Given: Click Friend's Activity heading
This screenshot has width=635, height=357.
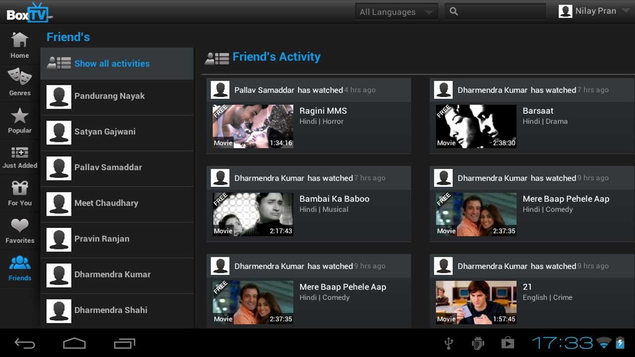Looking at the screenshot, I should tap(276, 57).
